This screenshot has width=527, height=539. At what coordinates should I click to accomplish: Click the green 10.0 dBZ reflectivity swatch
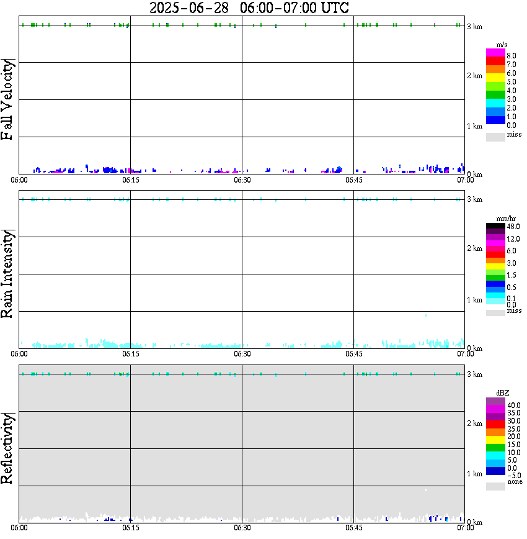pos(495,448)
